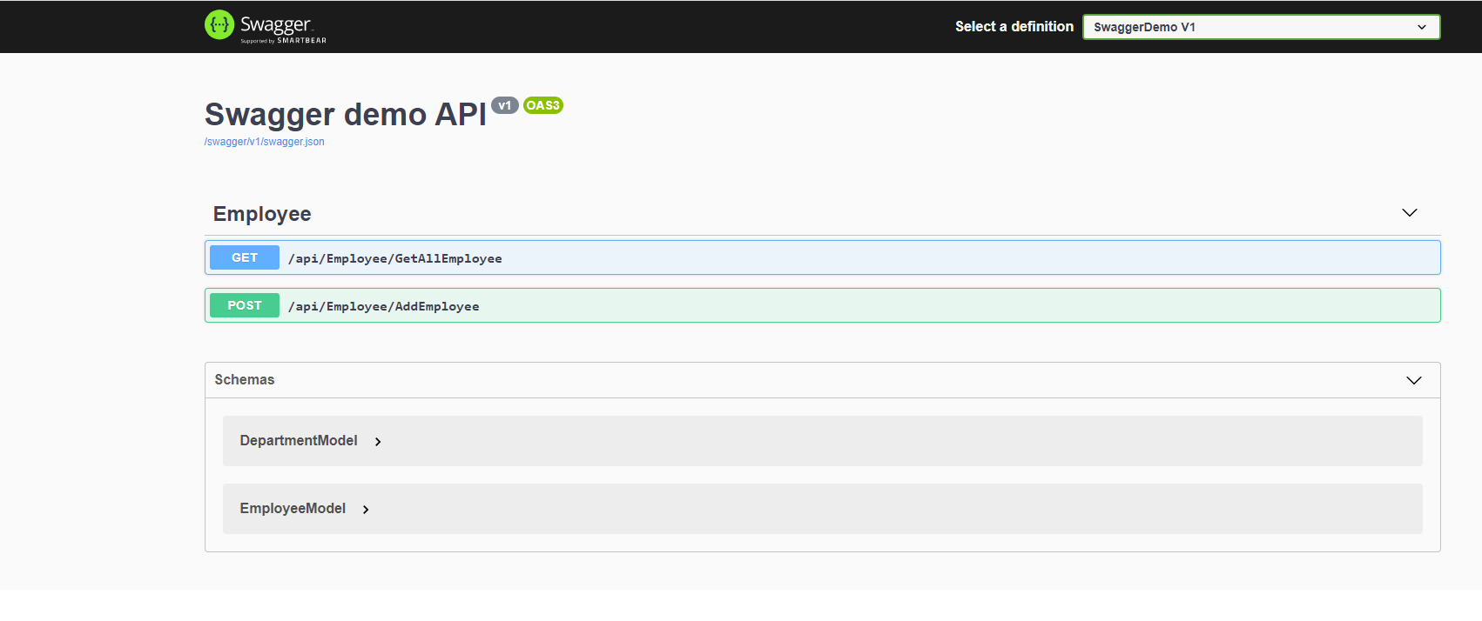Click the Employee section heading
This screenshot has height=621, width=1482.
[262, 214]
